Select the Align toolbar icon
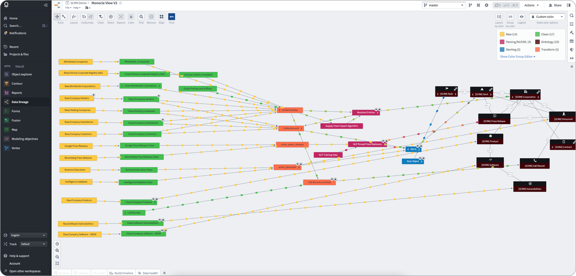The width and height of the screenshot is (576, 276). coord(161,17)
